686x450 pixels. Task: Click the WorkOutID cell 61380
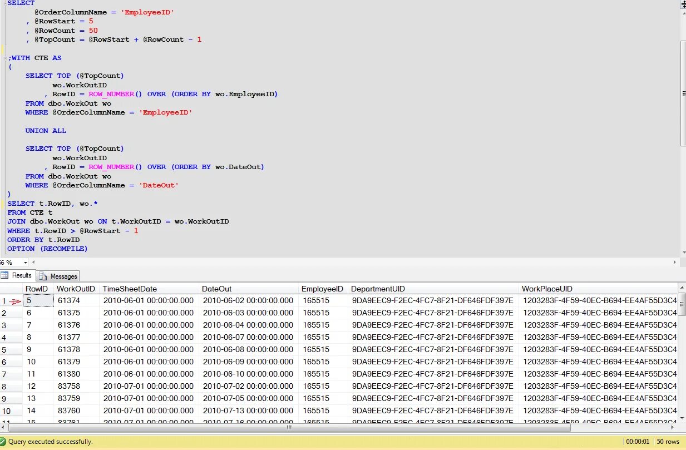pyautogui.click(x=77, y=374)
